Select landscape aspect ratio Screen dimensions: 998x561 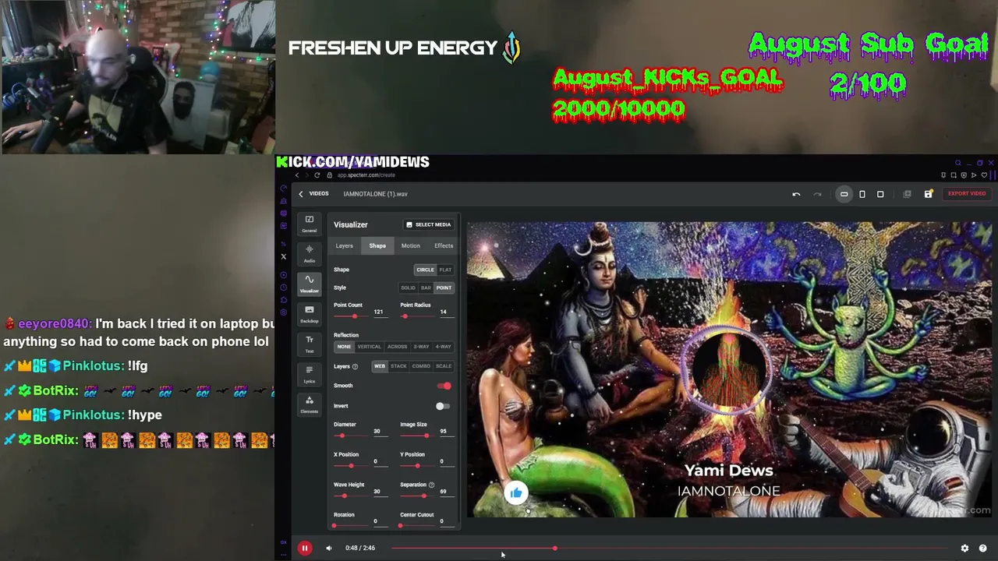[844, 194]
